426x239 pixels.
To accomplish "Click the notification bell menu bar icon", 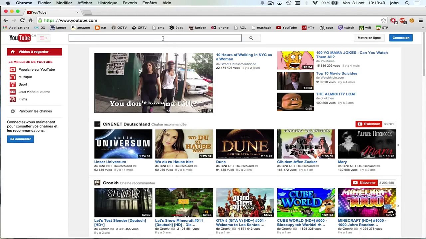I will pos(262,3).
